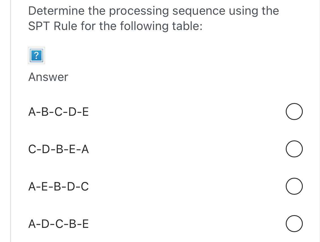Select the A-E-B-D-C radio button

(x=294, y=186)
